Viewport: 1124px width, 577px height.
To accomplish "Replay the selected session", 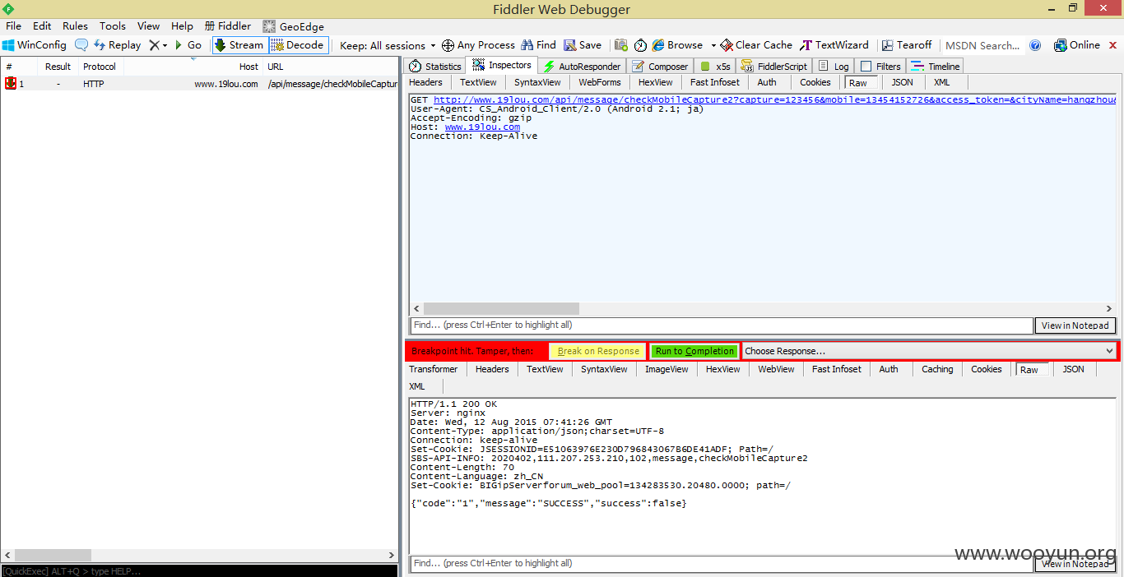I will point(118,45).
